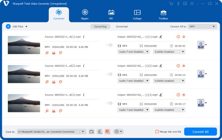222x140 pixels.
Task: Open Audio Track Disabled dropdown for (1)(3).mp4
Action: (133, 110)
